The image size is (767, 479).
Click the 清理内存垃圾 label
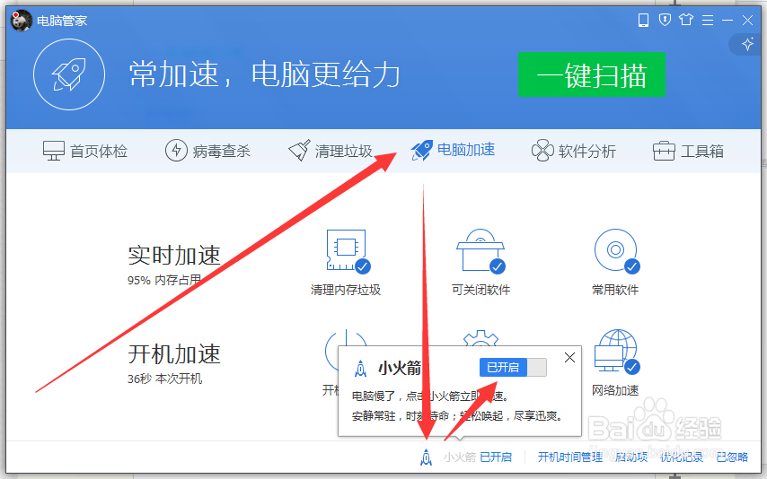(346, 290)
